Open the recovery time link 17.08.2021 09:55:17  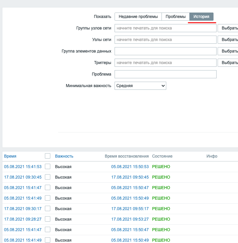click(x=130, y=209)
